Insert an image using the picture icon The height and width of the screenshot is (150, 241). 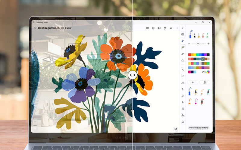pos(159,28)
